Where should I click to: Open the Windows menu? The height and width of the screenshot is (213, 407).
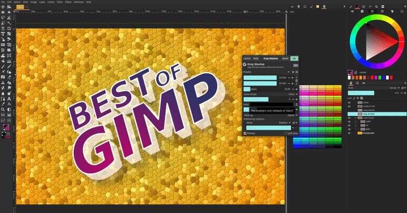point(79,2)
